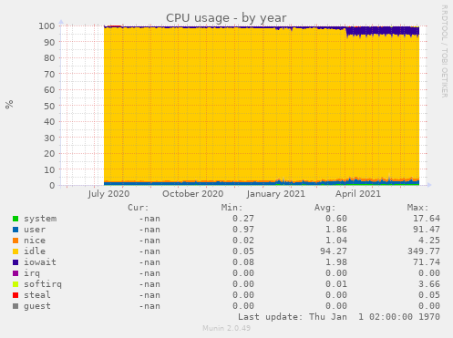Click the 'Avg:' column header
This screenshot has width=453, height=338.
[x=324, y=208]
